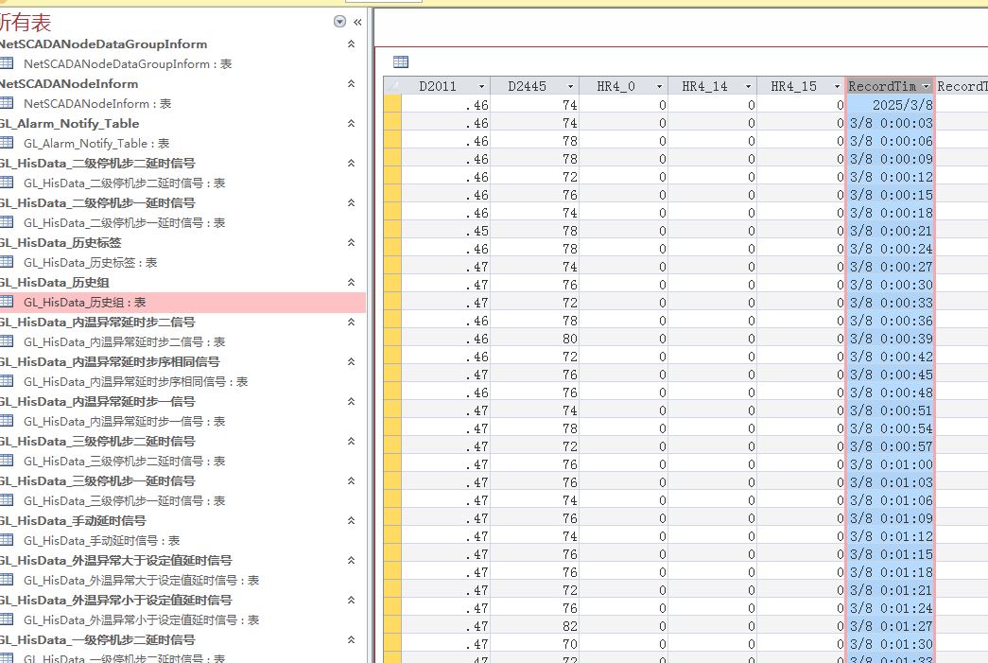Open the D2011 column filter dropdown
This screenshot has height=663, width=988.
[481, 87]
